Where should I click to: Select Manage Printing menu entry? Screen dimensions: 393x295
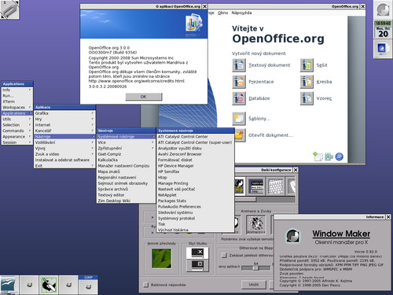[x=195, y=183]
